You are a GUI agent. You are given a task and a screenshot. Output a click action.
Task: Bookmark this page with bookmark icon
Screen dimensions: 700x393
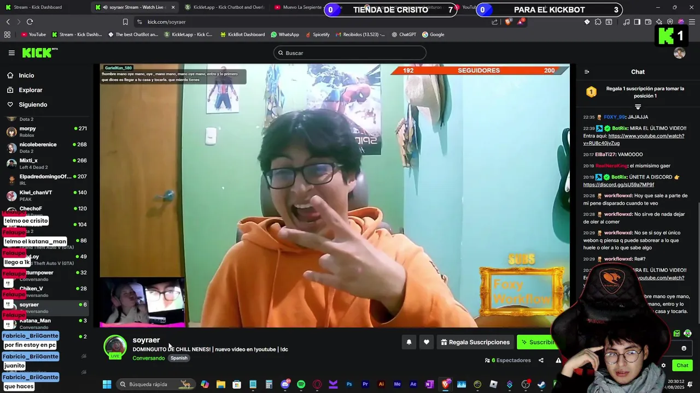click(125, 22)
